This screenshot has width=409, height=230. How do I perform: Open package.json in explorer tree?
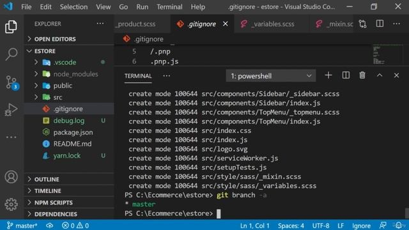pyautogui.click(x=69, y=132)
